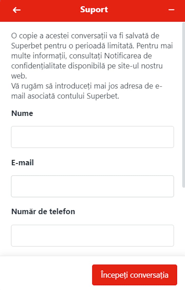Select the Număr de telefon field
The image size is (185, 290).
[x=92, y=235]
